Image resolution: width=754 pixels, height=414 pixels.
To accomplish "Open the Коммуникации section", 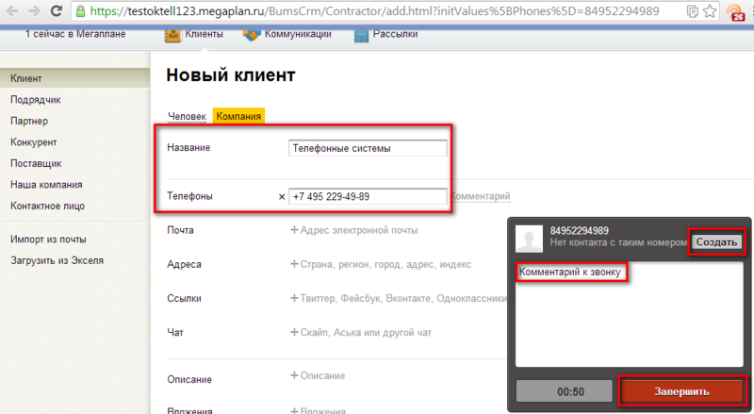I will click(x=287, y=35).
